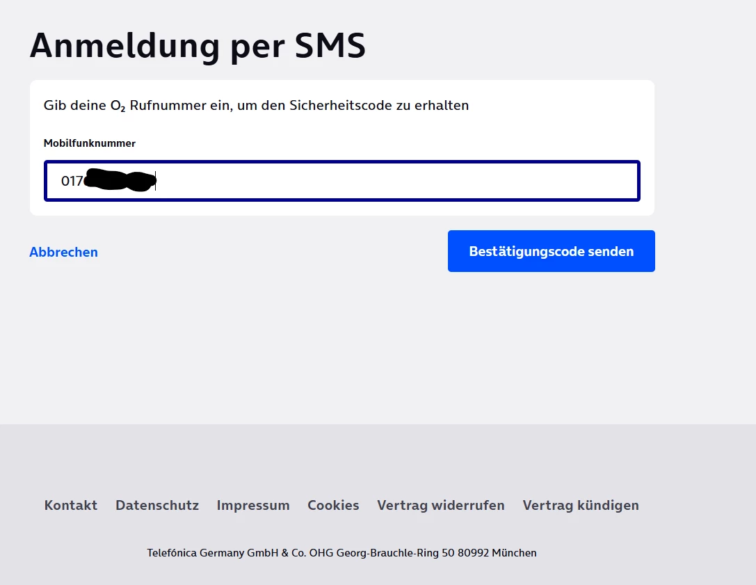
Task: Click the Abbrechen link
Action: pos(64,252)
